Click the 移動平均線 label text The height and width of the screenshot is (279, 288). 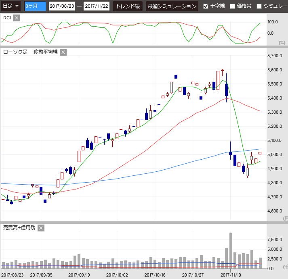[x=46, y=52]
